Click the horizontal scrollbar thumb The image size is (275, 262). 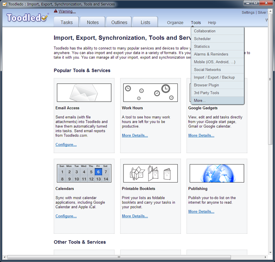(119, 257)
